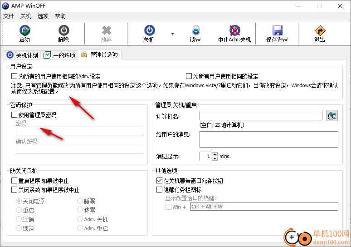This screenshot has width=351, height=247.
Task: Click the 给用户的消息 text box
Action: [269, 139]
